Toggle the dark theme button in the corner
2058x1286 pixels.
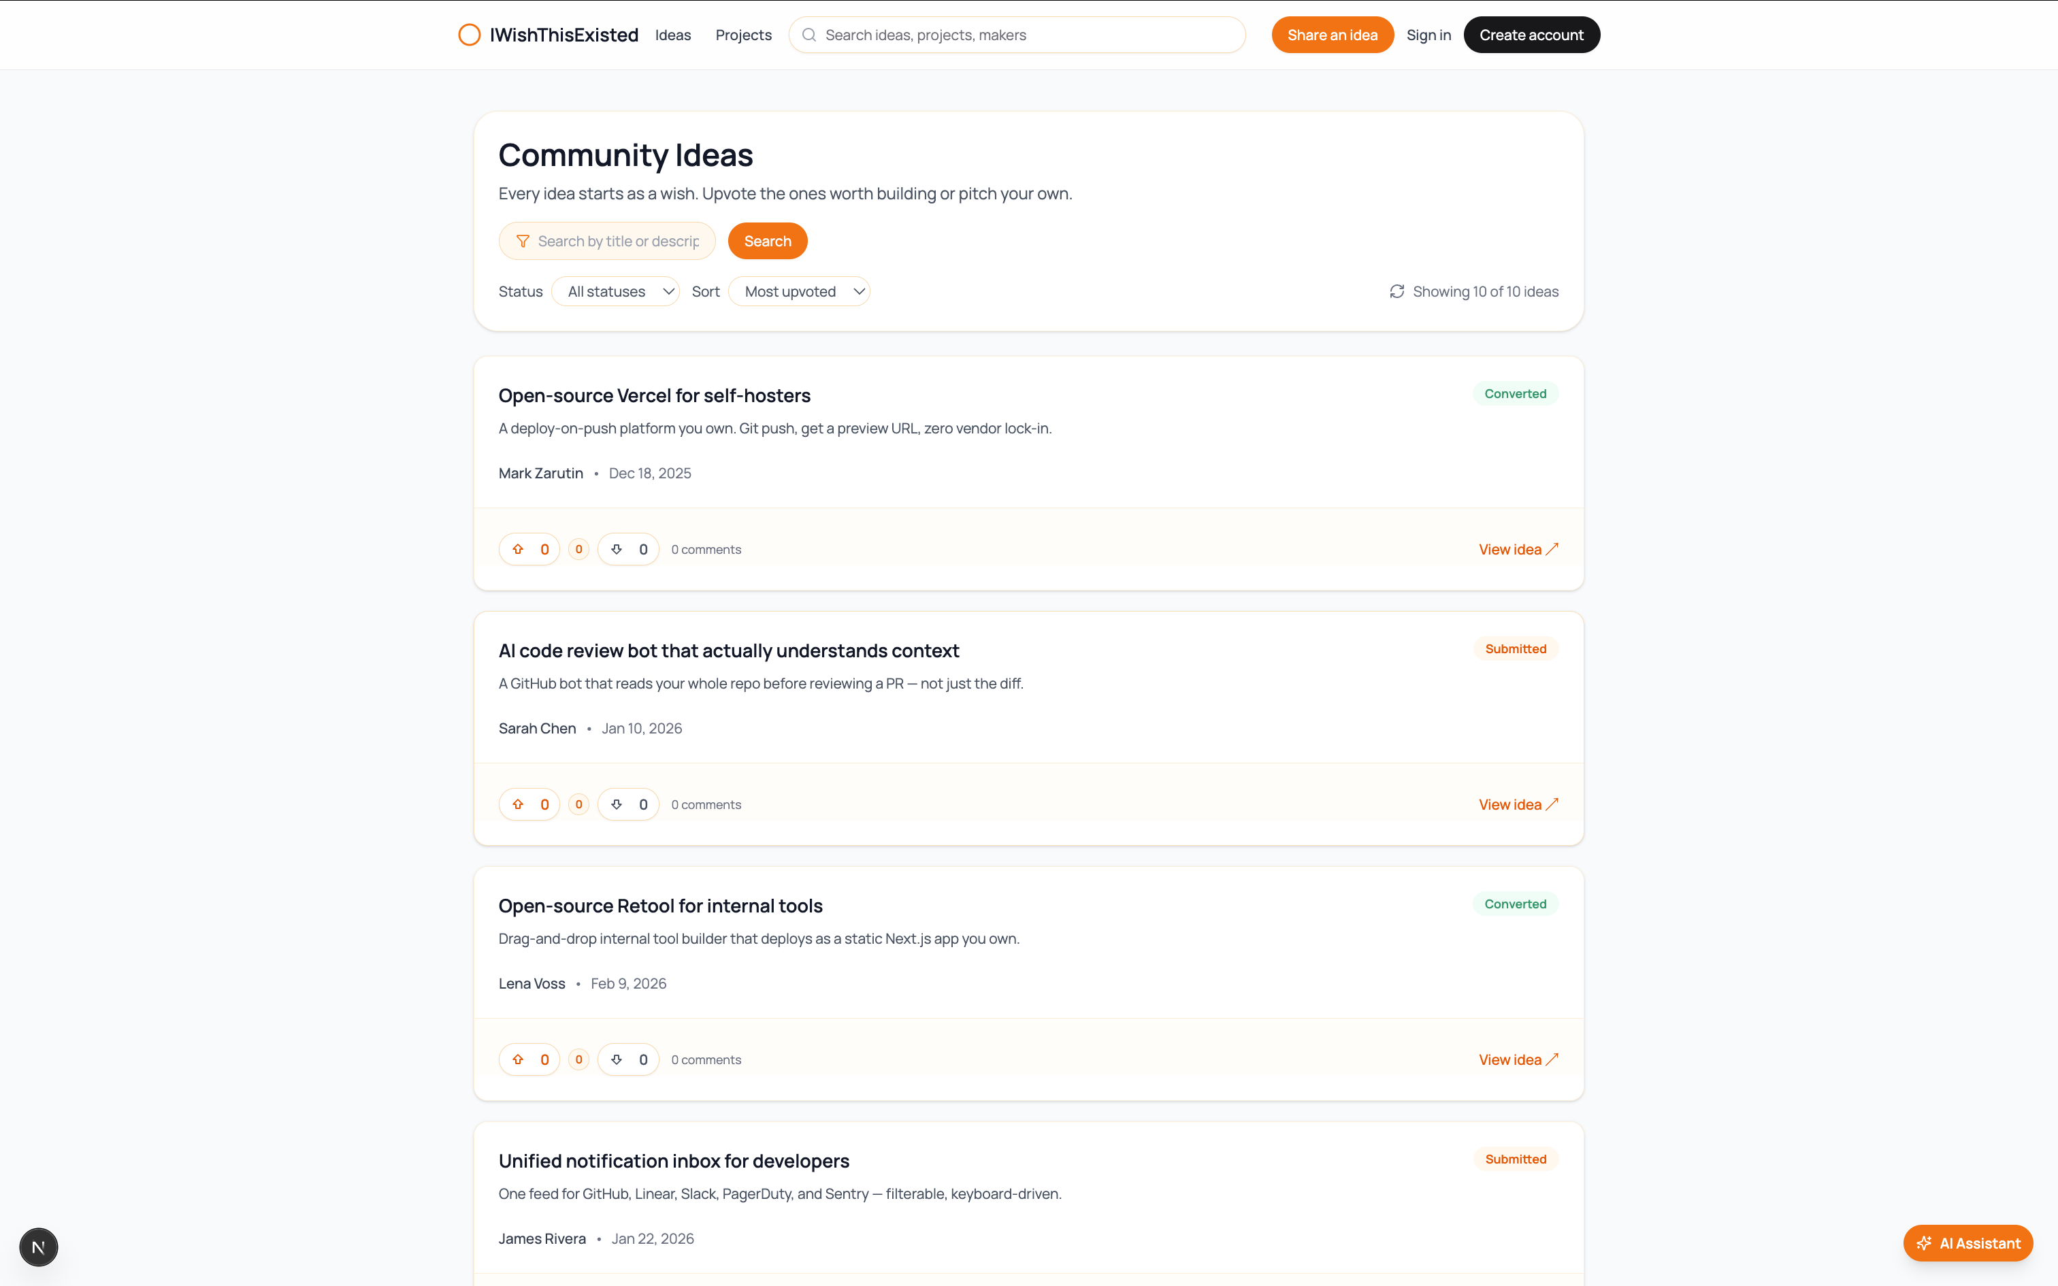(38, 1247)
